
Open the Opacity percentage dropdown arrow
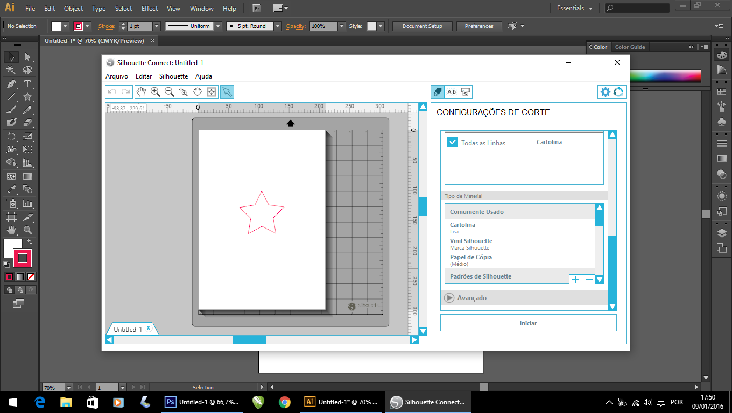[342, 26]
